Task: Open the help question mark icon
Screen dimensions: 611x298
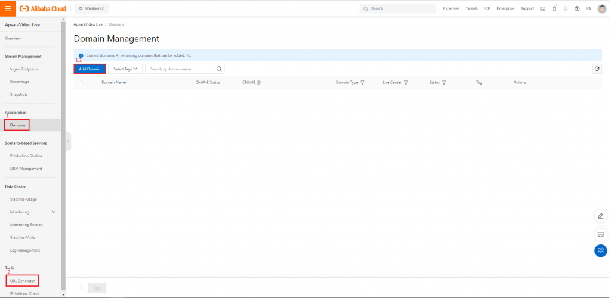Action: point(577,8)
